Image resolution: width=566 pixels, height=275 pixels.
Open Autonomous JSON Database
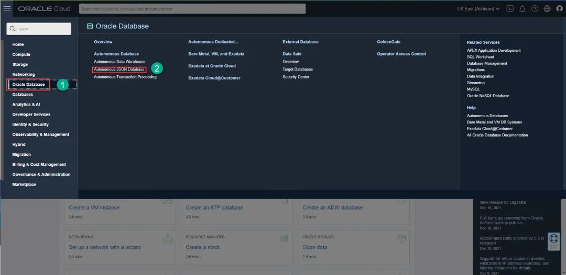[119, 69]
